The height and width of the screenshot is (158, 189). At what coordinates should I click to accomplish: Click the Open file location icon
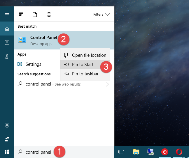[x=66, y=55]
